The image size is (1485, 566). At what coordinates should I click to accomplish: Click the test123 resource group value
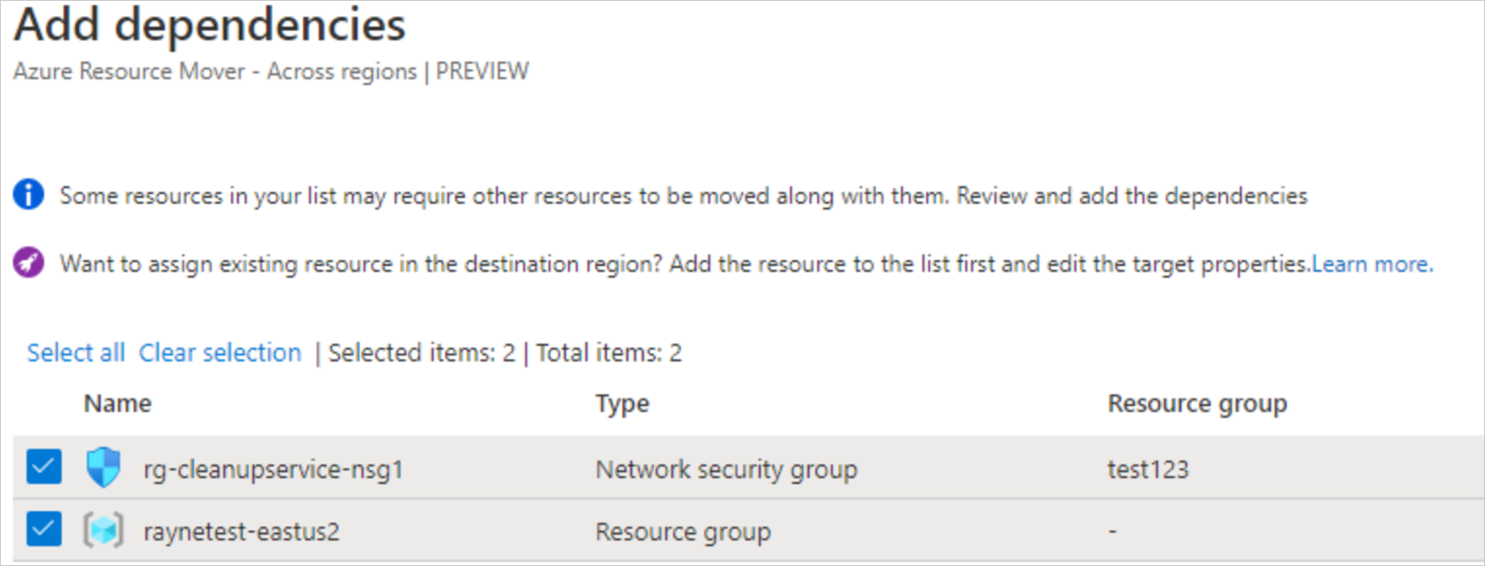click(1147, 469)
